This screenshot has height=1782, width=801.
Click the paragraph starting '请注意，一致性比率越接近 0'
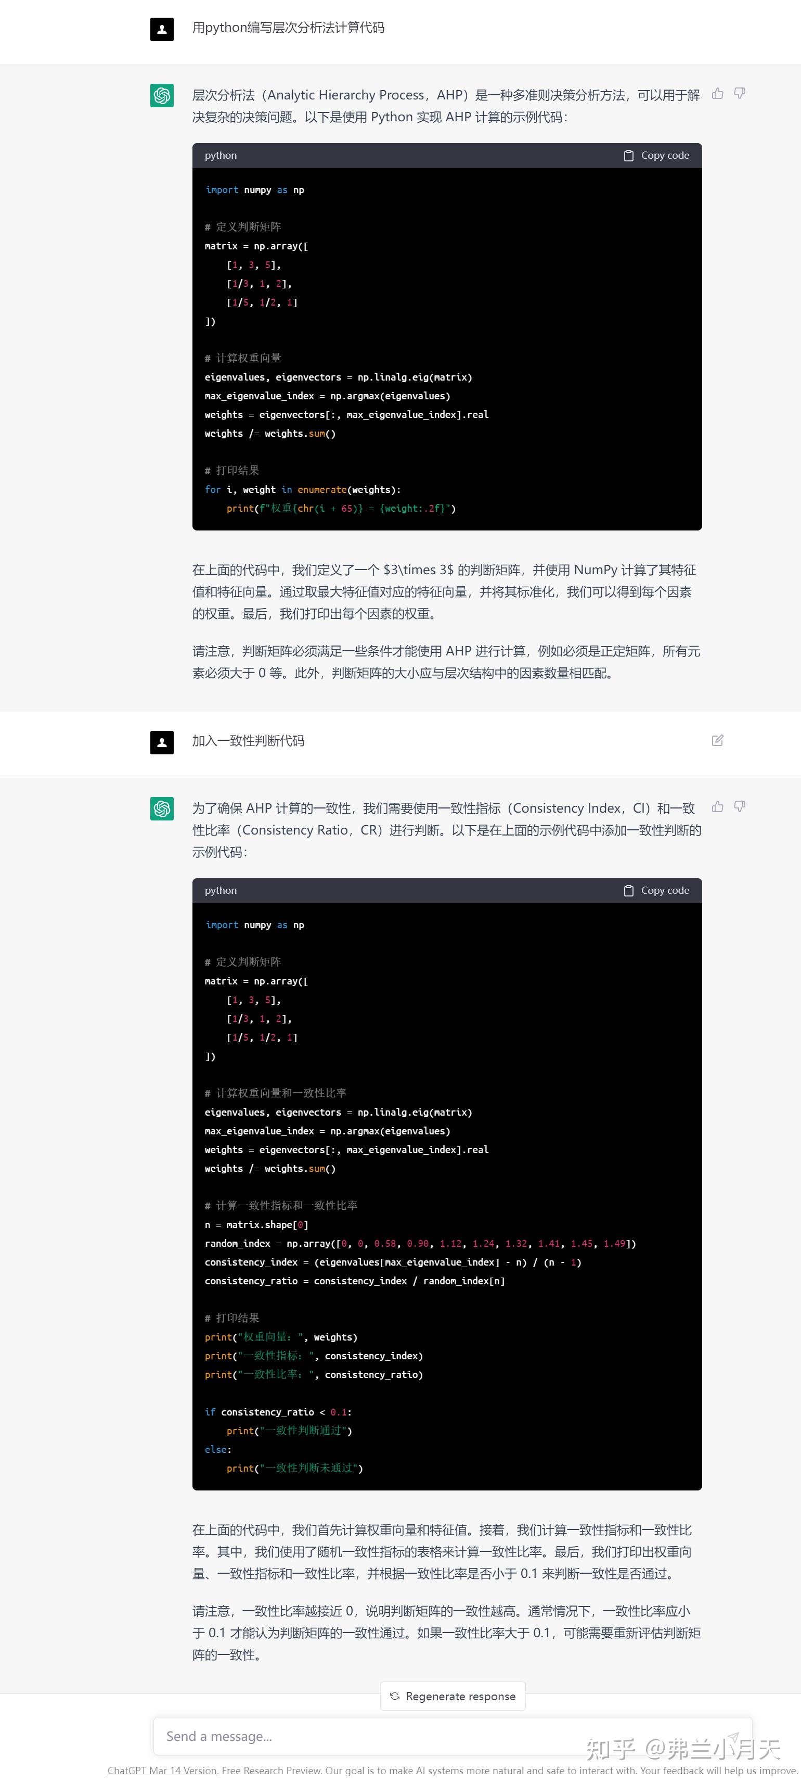point(446,1633)
